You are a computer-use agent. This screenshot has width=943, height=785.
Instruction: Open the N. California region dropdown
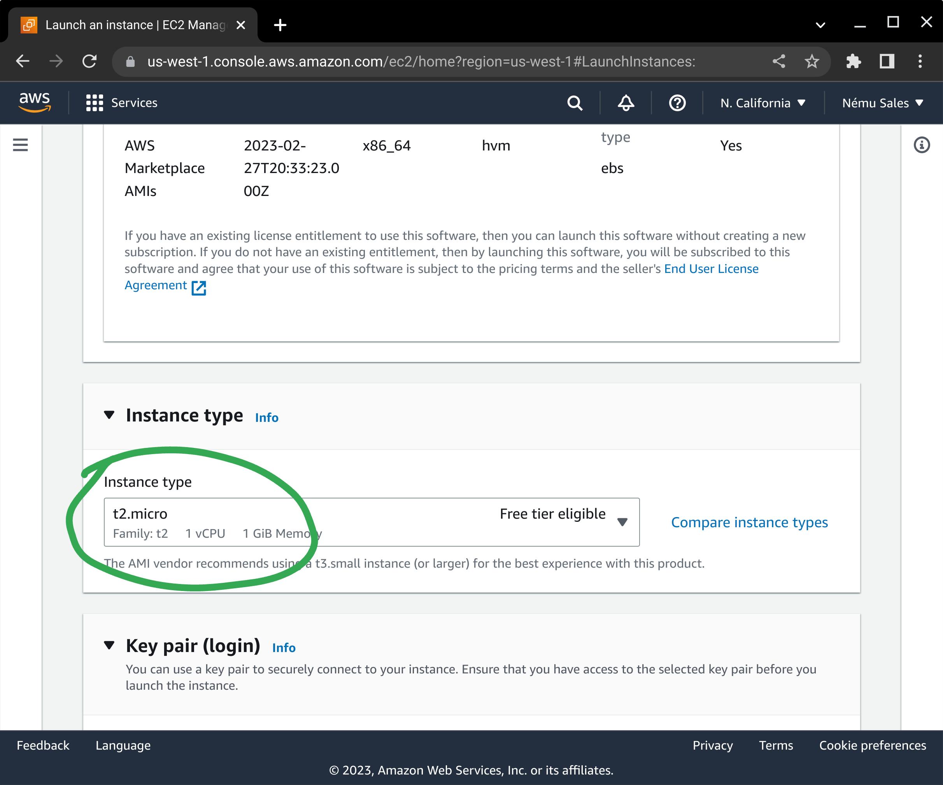tap(763, 103)
